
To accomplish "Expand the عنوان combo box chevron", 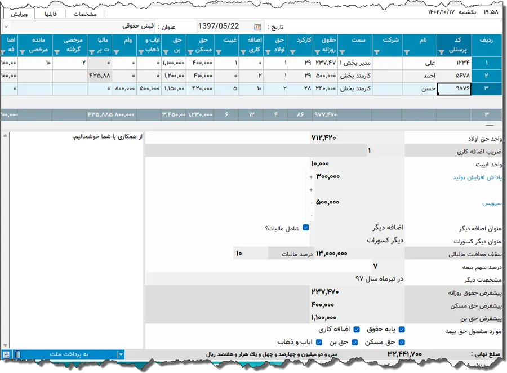I will 6,26.
